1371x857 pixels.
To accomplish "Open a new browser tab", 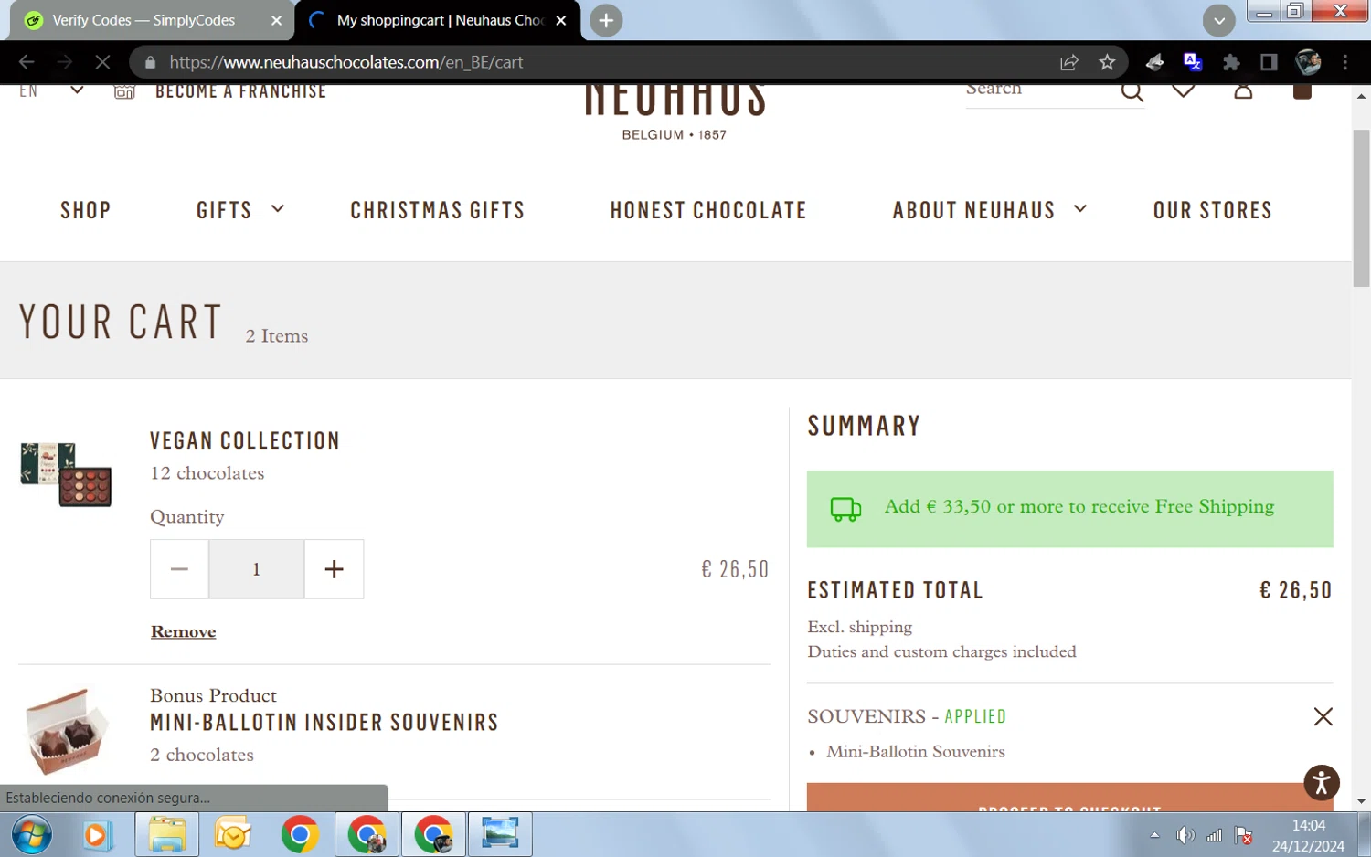I will point(606,20).
